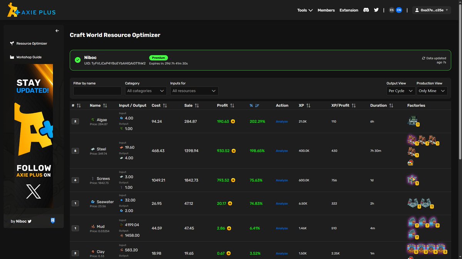Click the UID text under Niboc

pos(115,63)
